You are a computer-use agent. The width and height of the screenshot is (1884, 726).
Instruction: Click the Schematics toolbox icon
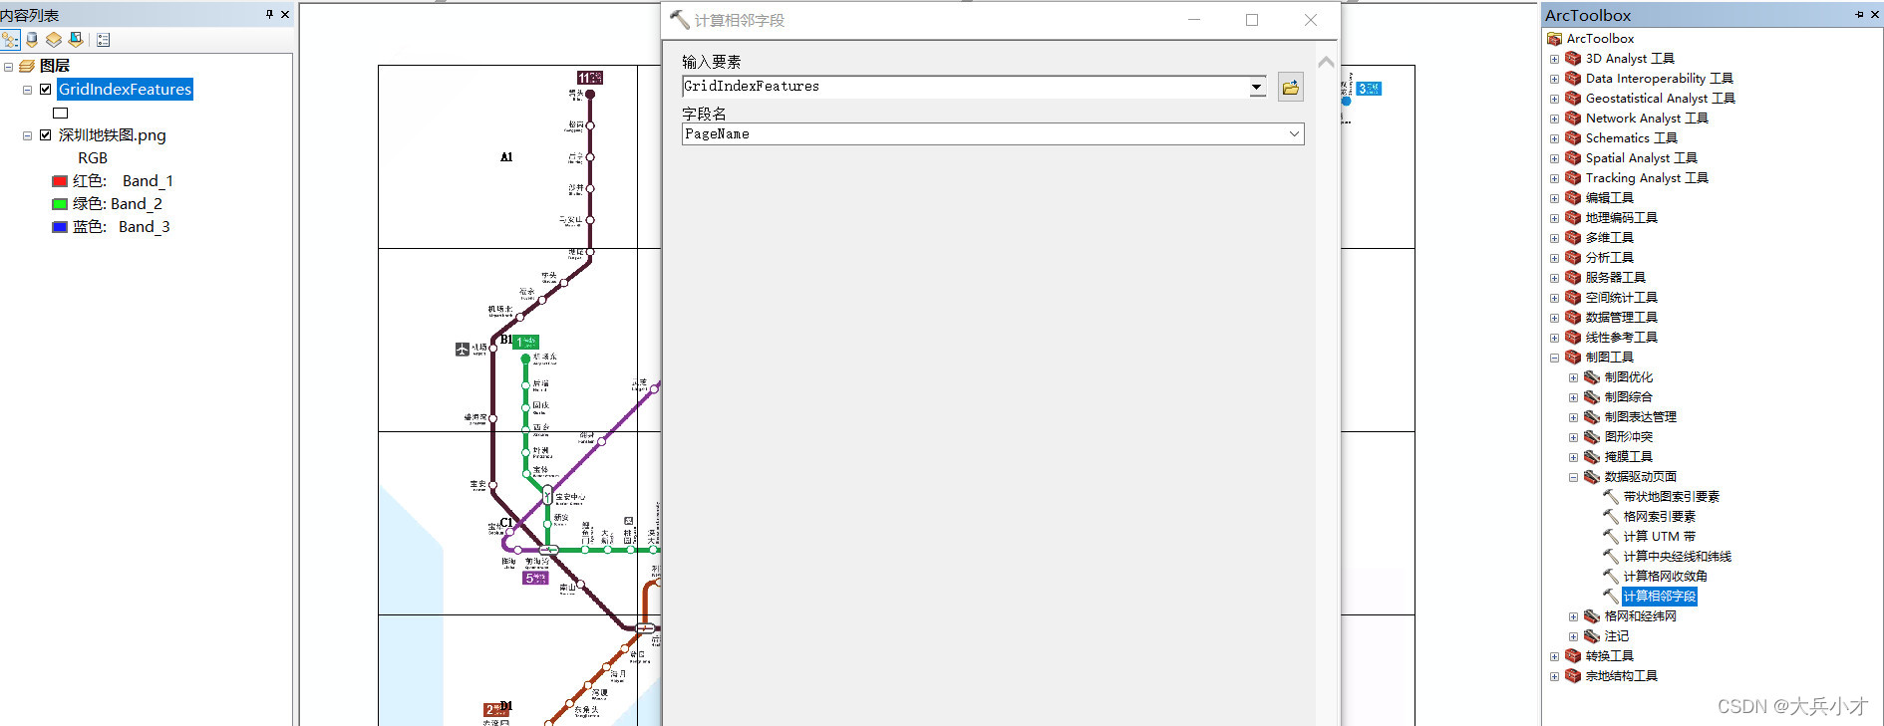(x=1573, y=138)
